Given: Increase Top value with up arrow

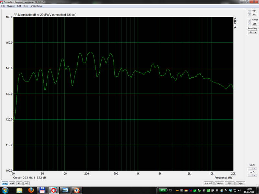Looking at the screenshot, I should click(249, 12).
